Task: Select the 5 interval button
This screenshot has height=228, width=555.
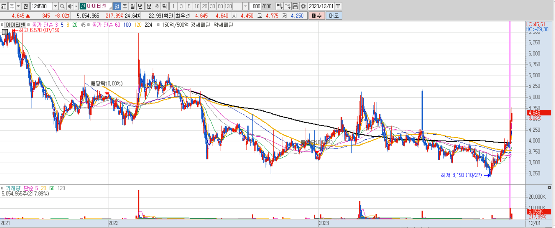Action: click(x=189, y=6)
